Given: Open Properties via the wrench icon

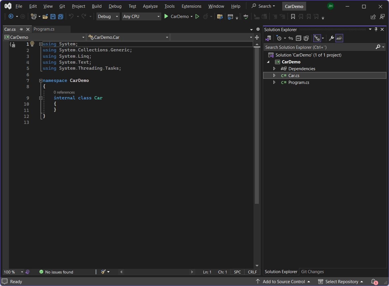Looking at the screenshot, I should (331, 38).
